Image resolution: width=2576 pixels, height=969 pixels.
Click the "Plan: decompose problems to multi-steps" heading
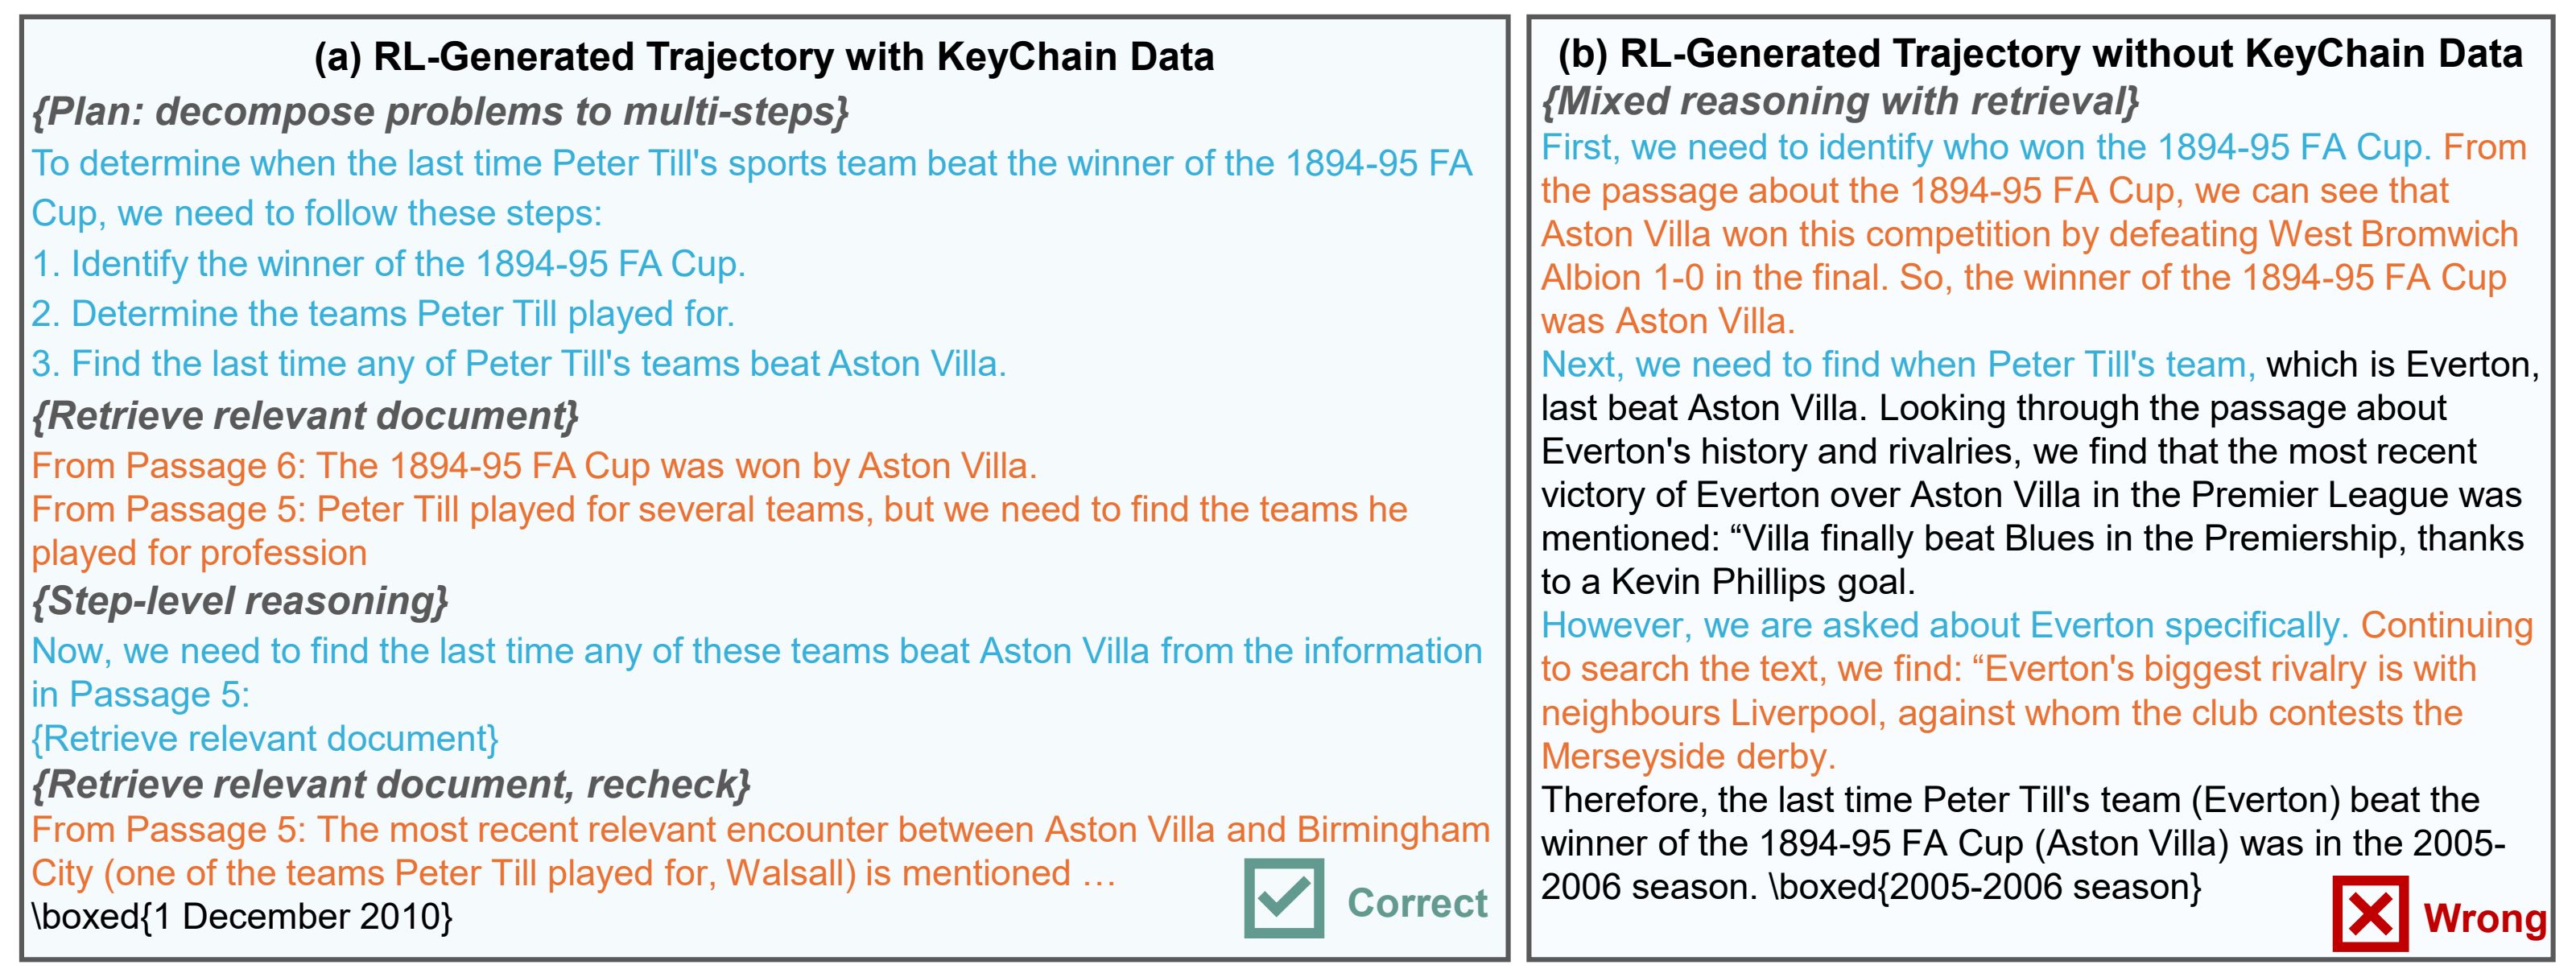440,111
